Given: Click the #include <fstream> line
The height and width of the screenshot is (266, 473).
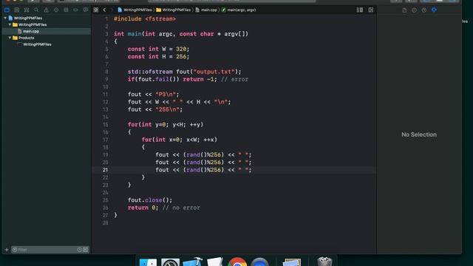Looking at the screenshot, I should tap(145, 19).
